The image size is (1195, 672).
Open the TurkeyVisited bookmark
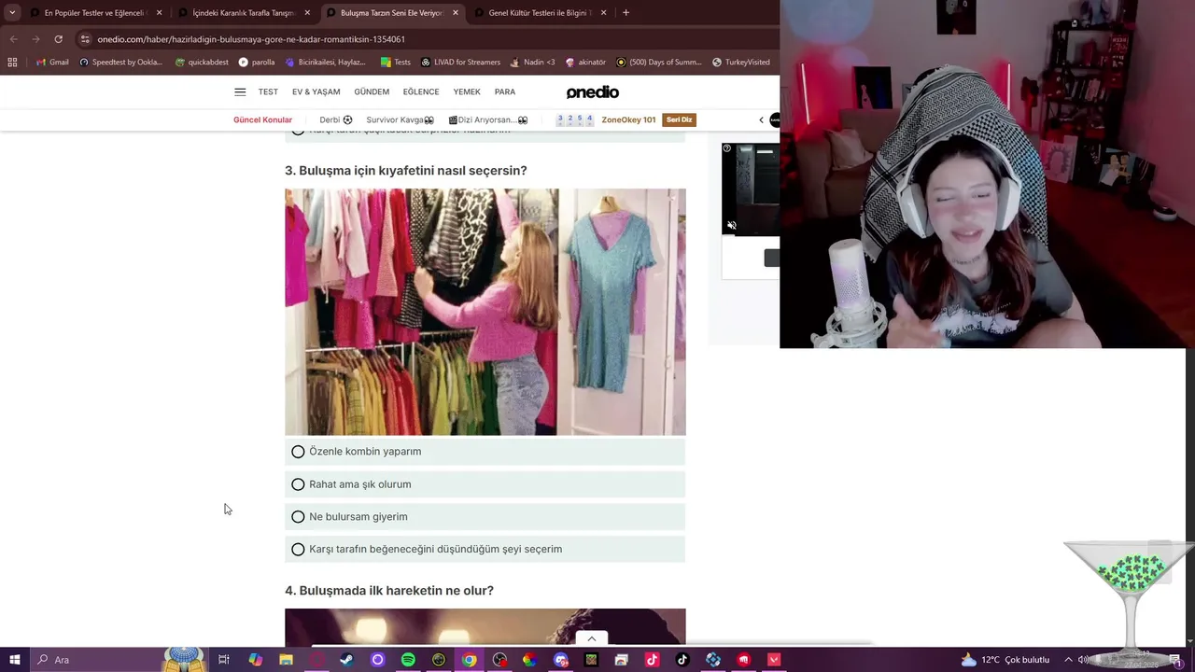(741, 63)
